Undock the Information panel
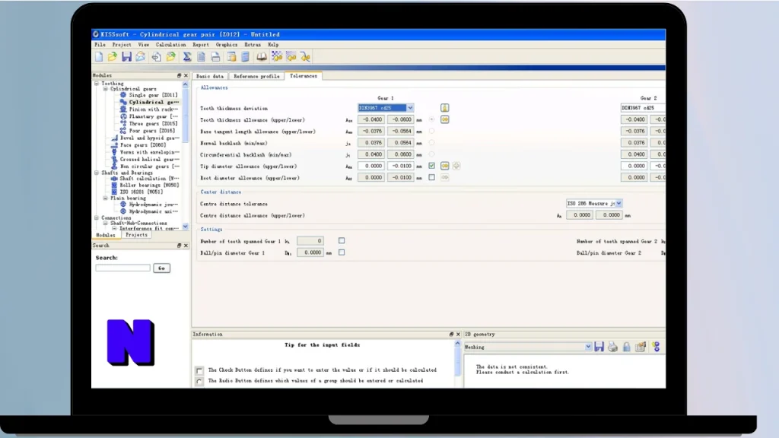Image resolution: width=779 pixels, height=438 pixels. 451,335
